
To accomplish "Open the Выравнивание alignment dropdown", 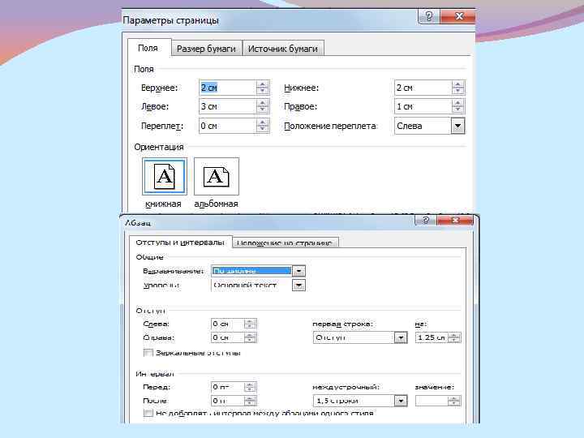I will click(298, 271).
